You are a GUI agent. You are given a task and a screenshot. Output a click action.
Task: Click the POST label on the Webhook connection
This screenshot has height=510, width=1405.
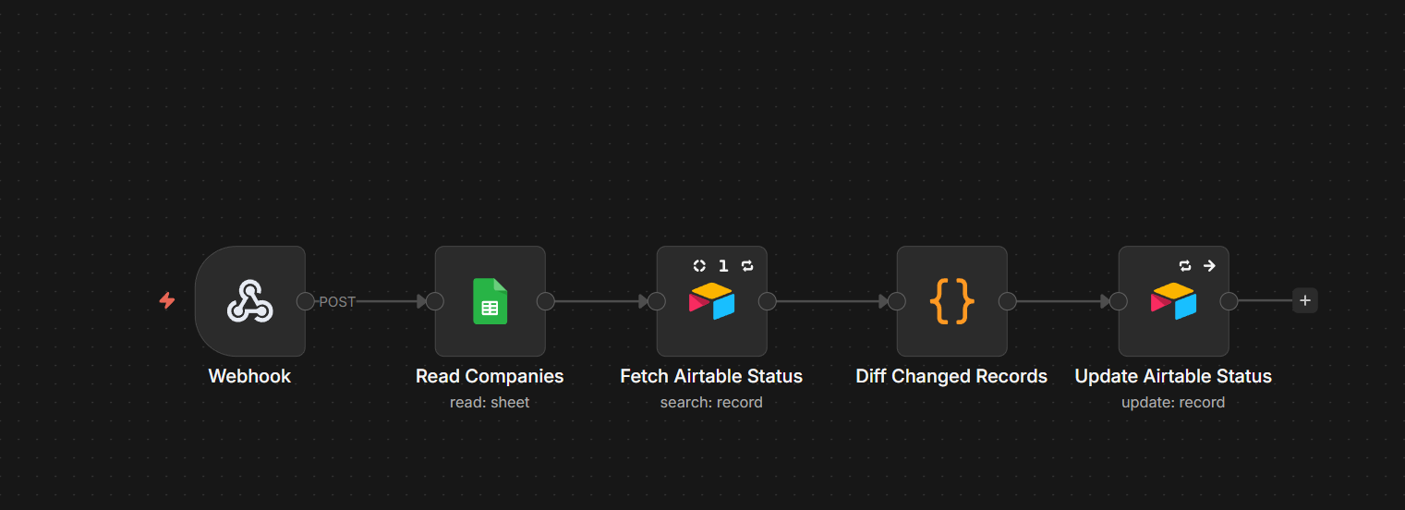click(337, 301)
